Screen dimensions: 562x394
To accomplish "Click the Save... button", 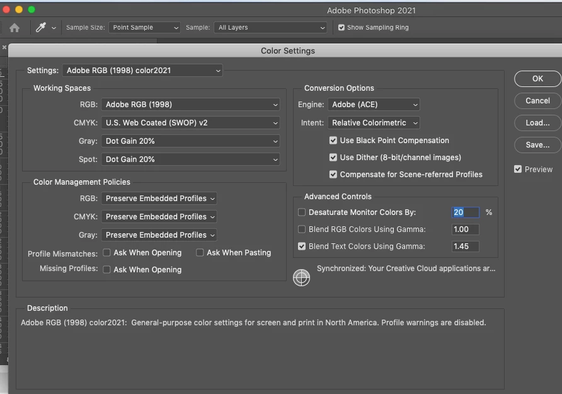I will pos(537,145).
